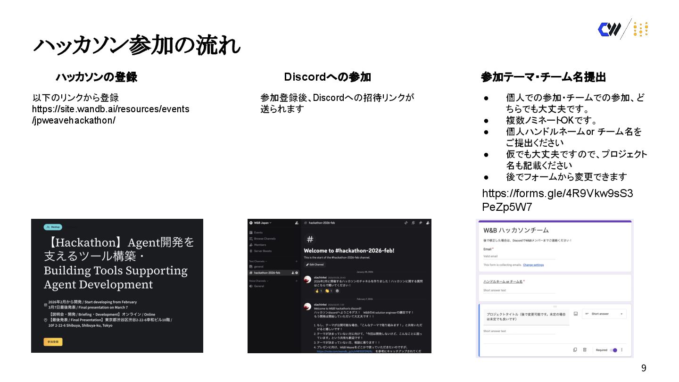The height and width of the screenshot is (382, 679).
Task: Click the first emoji reaction on olachinkei's message
Action: pos(319,291)
